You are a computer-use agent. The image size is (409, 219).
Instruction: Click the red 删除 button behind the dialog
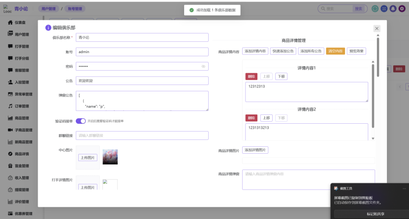pyautogui.click(x=399, y=69)
